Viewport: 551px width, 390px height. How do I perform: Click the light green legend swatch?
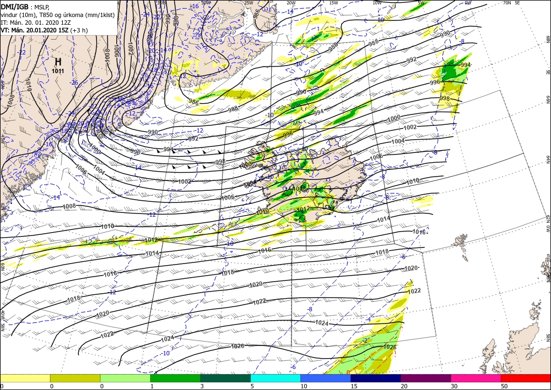[125, 378]
